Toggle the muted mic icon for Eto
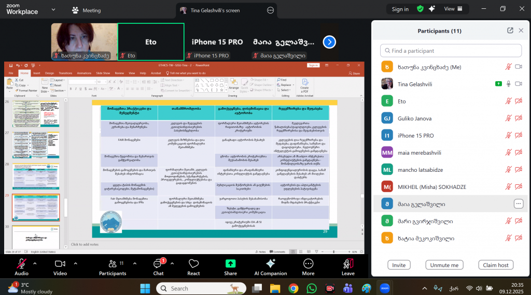Image resolution: width=531 pixels, height=295 pixels. [509, 101]
